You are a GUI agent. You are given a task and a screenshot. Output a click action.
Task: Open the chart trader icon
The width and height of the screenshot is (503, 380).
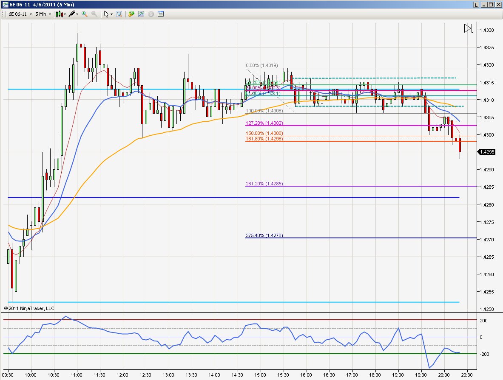tap(131, 14)
